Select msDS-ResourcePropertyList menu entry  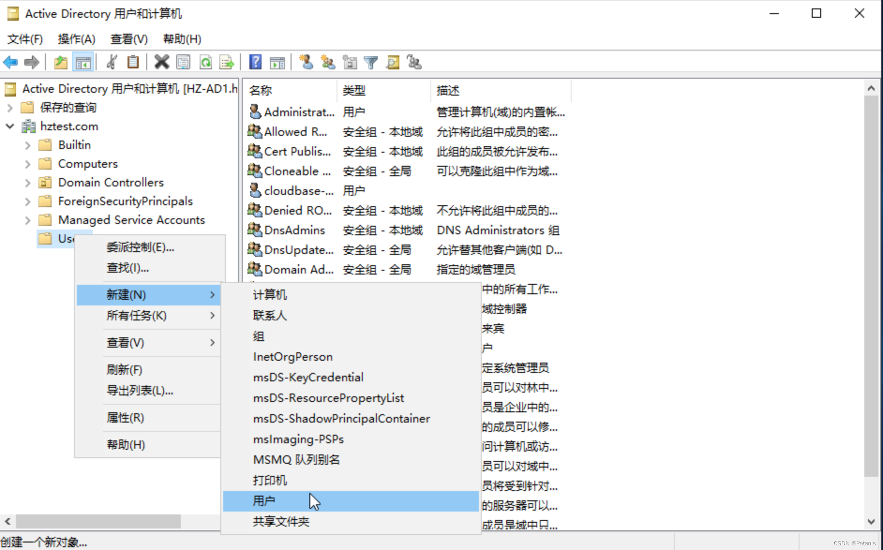[351, 398]
